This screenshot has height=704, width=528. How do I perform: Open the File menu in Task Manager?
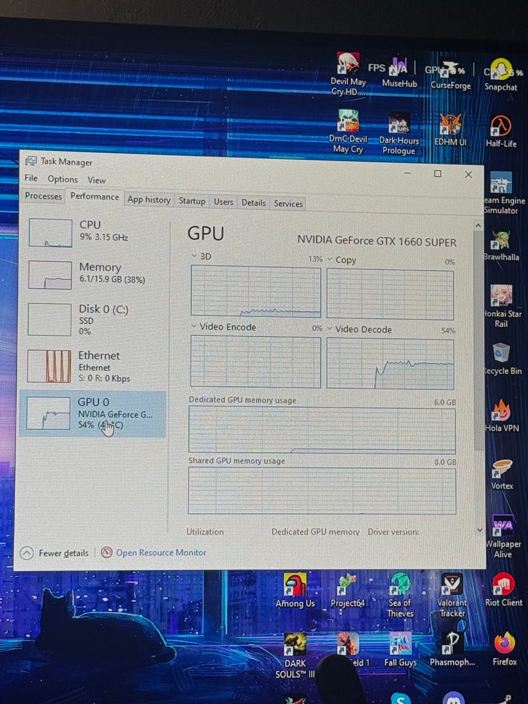31,178
